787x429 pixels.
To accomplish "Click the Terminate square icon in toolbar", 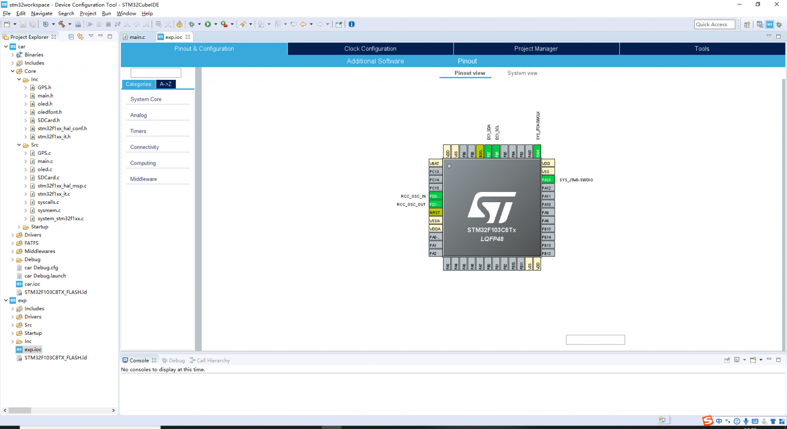I will [x=108, y=24].
